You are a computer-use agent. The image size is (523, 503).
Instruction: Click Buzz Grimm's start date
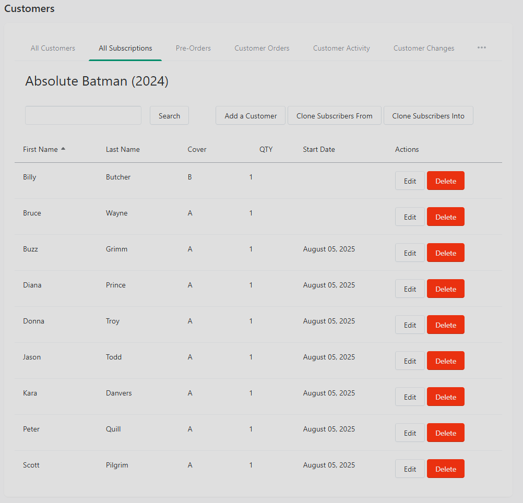pos(329,249)
